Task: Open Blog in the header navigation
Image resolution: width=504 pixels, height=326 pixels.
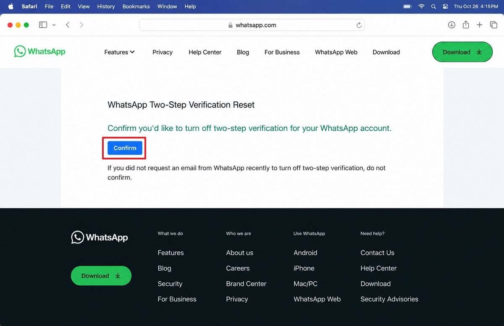Action: point(243,52)
